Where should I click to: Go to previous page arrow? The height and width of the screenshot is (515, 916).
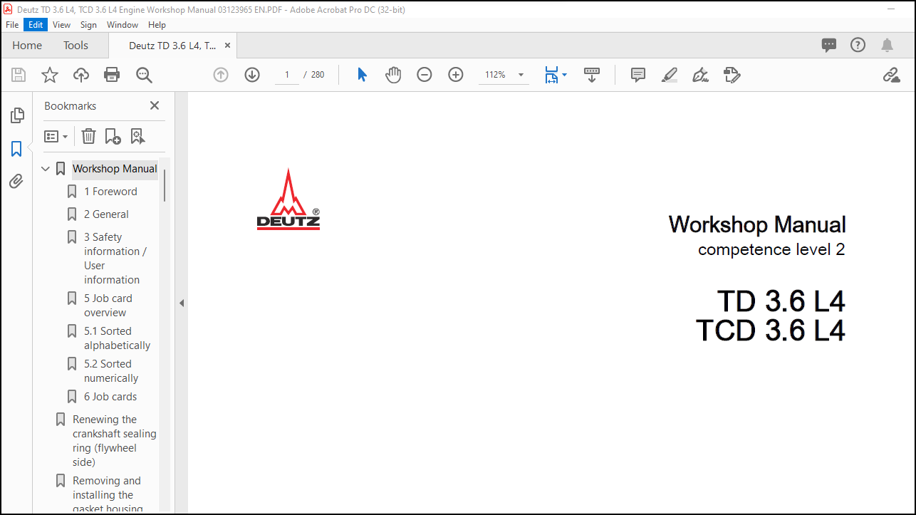[221, 75]
